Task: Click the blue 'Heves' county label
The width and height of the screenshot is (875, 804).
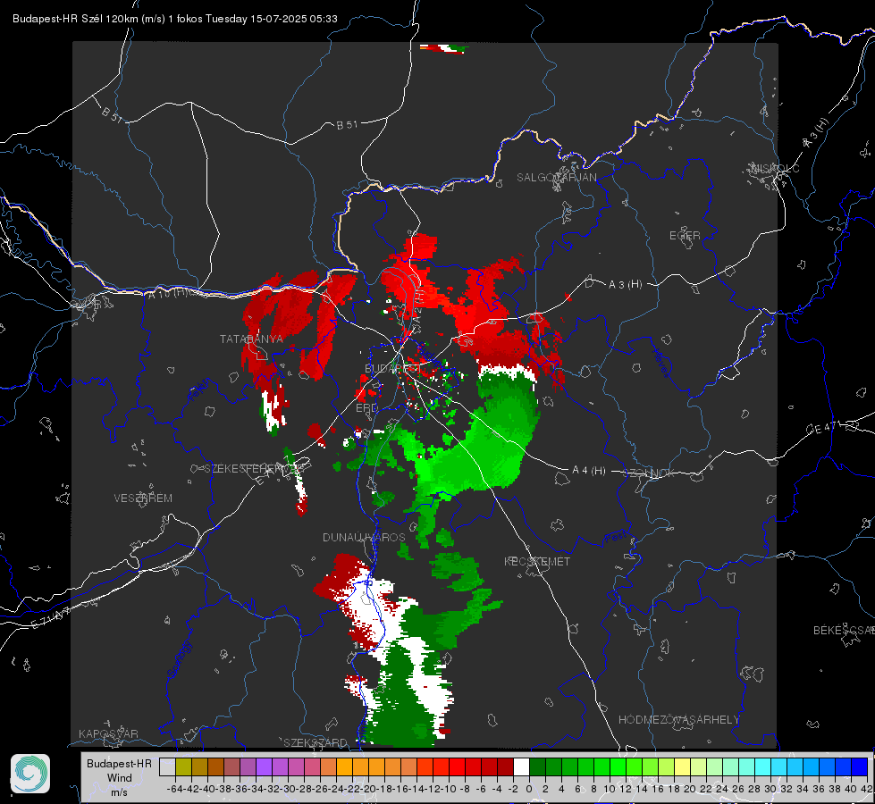Action: coord(661,364)
